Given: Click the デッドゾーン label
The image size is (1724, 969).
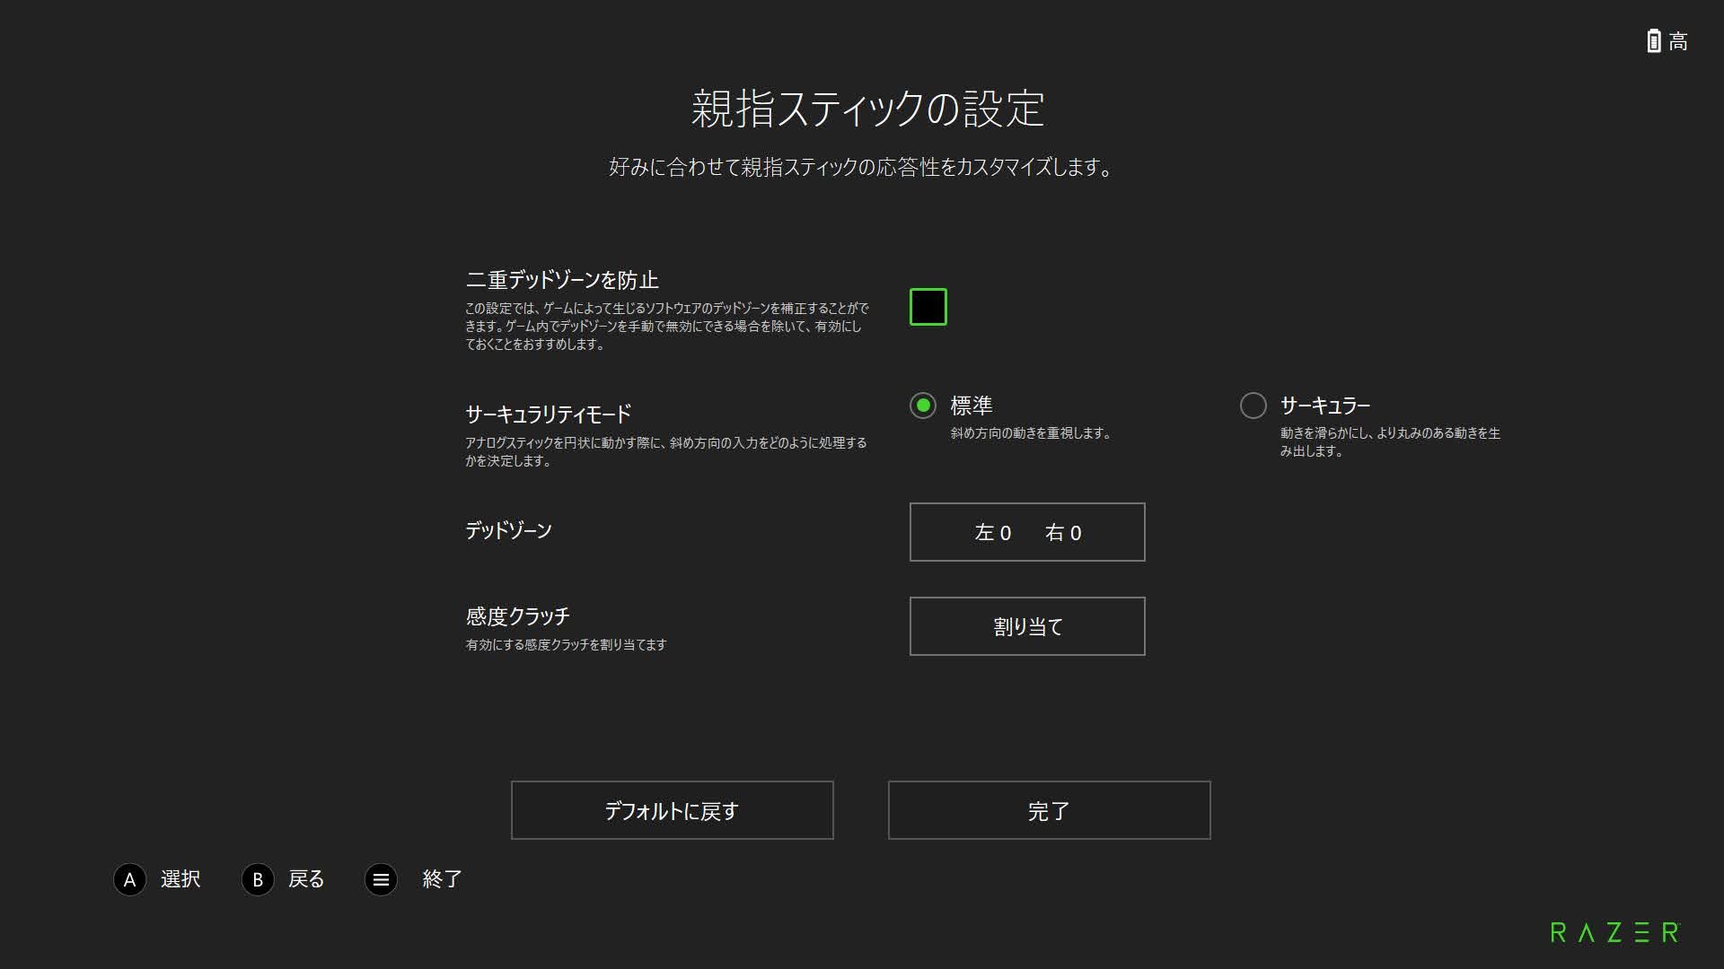Looking at the screenshot, I should [x=509, y=530].
